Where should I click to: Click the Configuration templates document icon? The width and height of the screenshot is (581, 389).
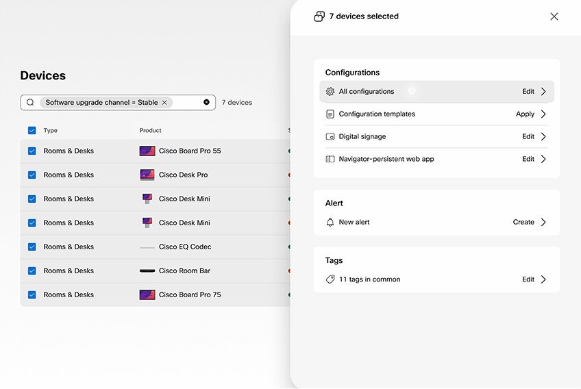point(330,114)
